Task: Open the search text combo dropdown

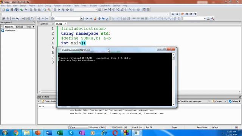Action: click(x=205, y=19)
